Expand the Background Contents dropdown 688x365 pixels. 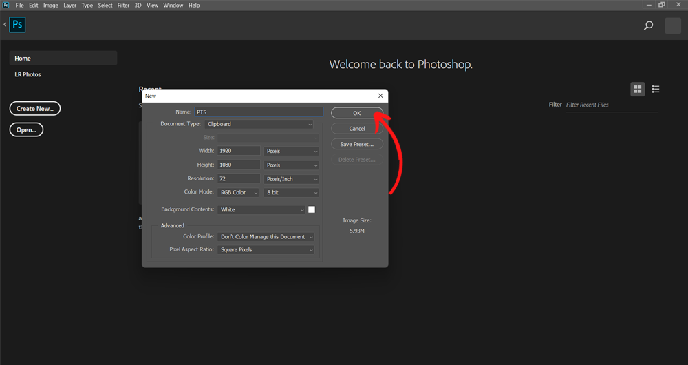click(x=261, y=209)
